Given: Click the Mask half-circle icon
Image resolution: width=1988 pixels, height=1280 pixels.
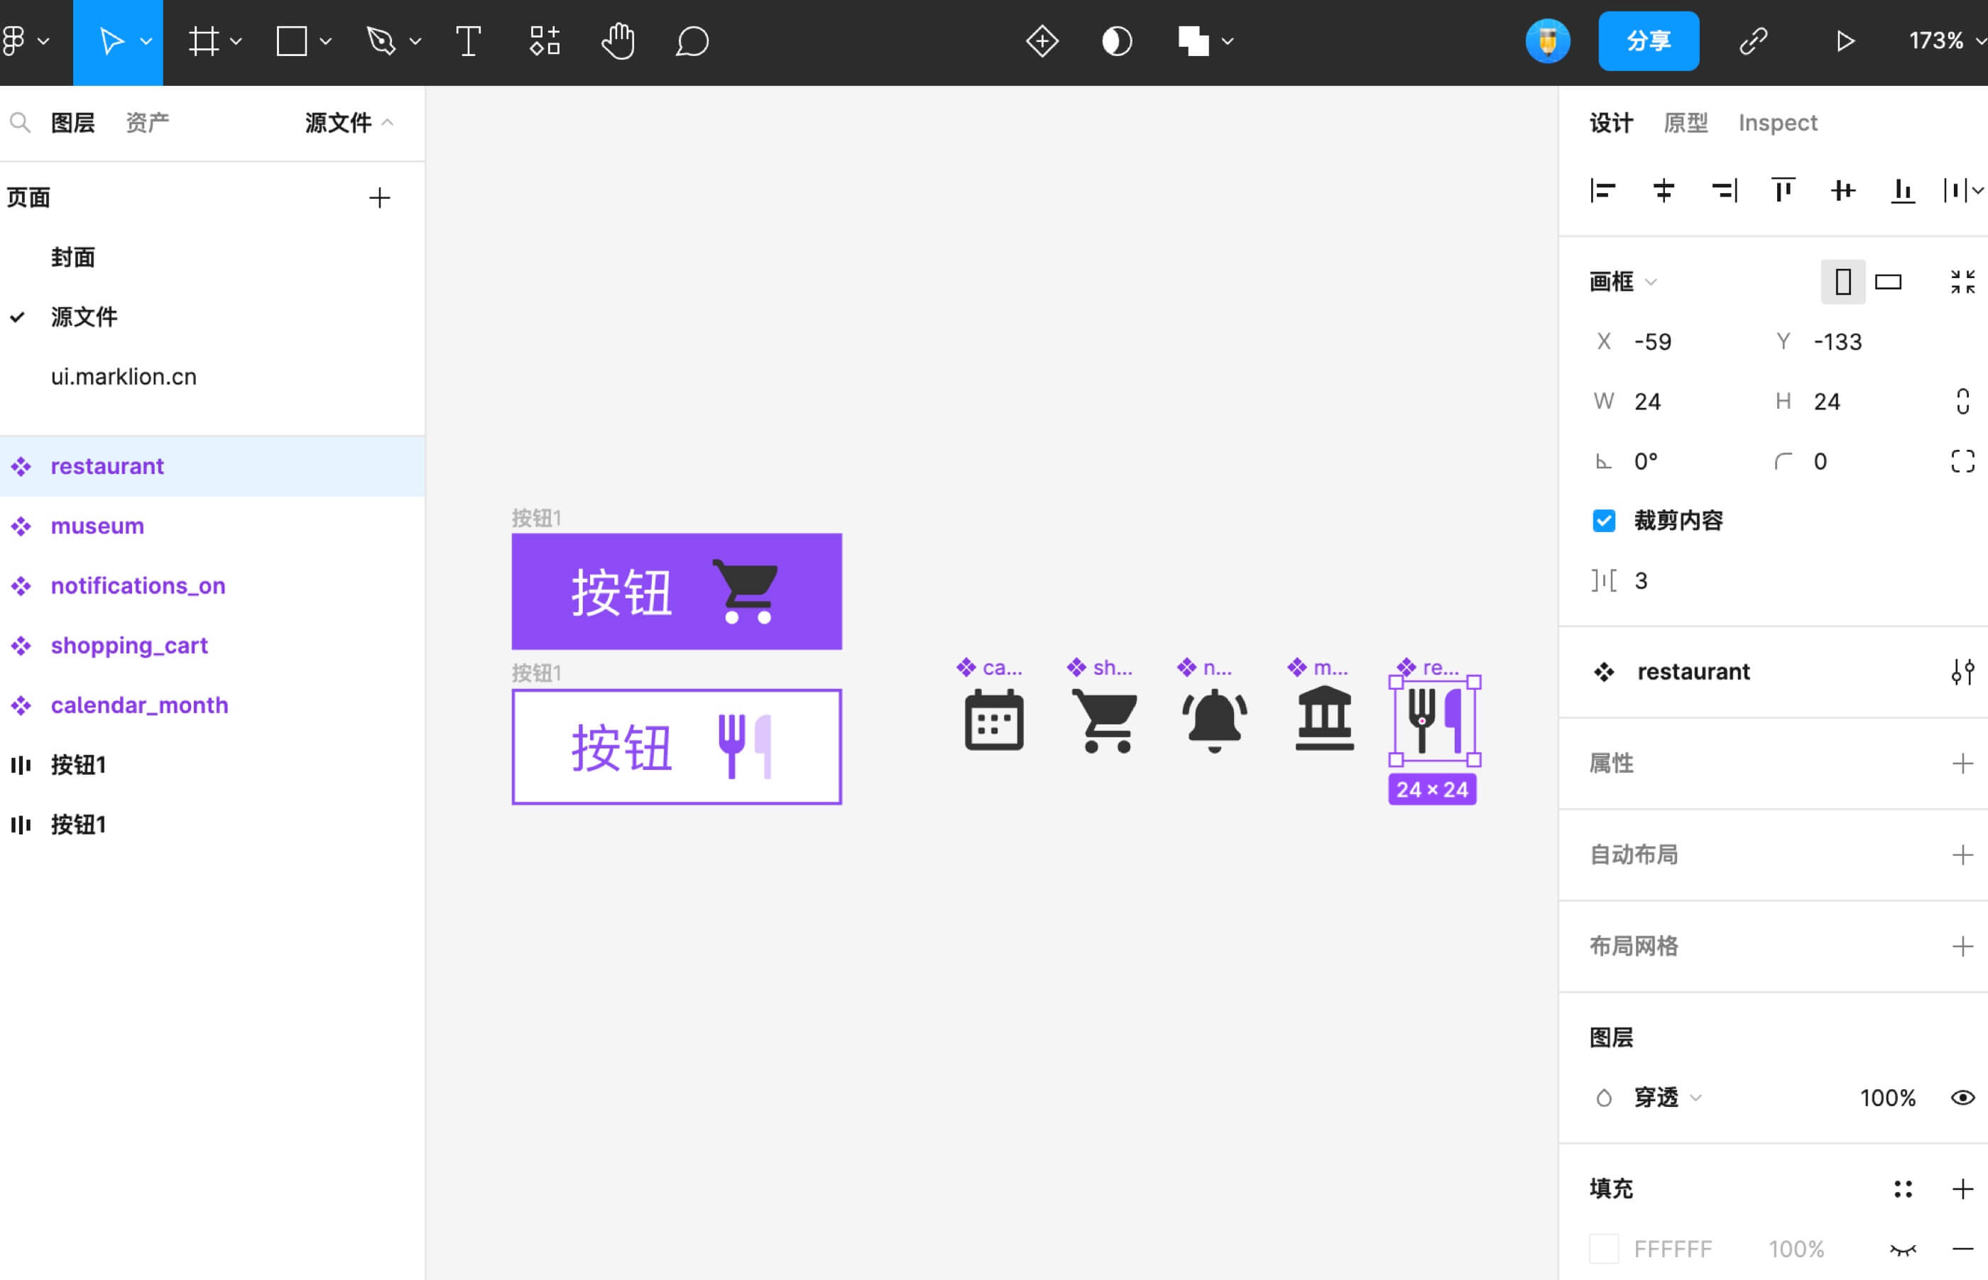Looking at the screenshot, I should pyautogui.click(x=1117, y=40).
